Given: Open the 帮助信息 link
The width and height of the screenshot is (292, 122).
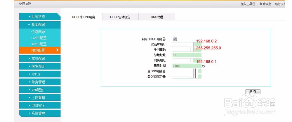Looking at the screenshot, I should click(265, 4).
